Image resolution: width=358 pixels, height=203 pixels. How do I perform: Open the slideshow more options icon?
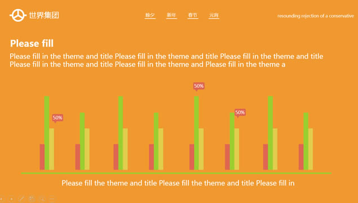point(52,199)
